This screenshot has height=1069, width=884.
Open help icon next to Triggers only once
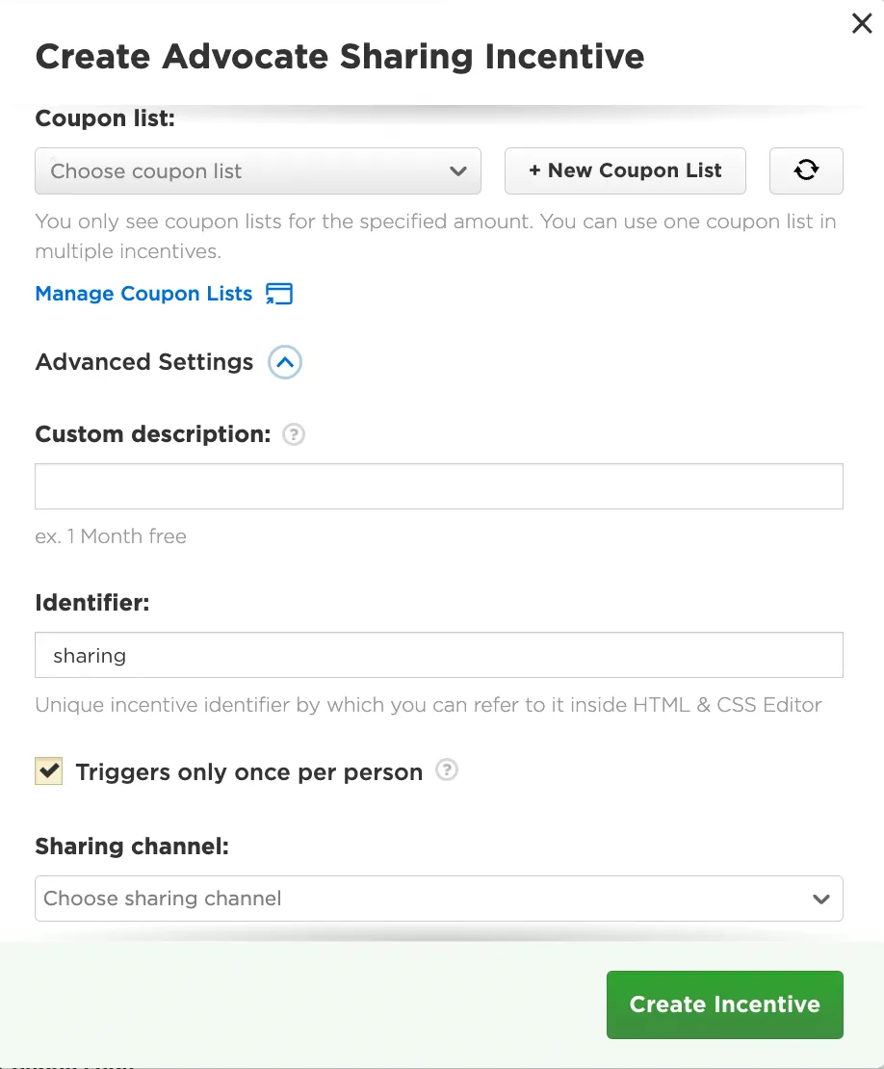[447, 770]
